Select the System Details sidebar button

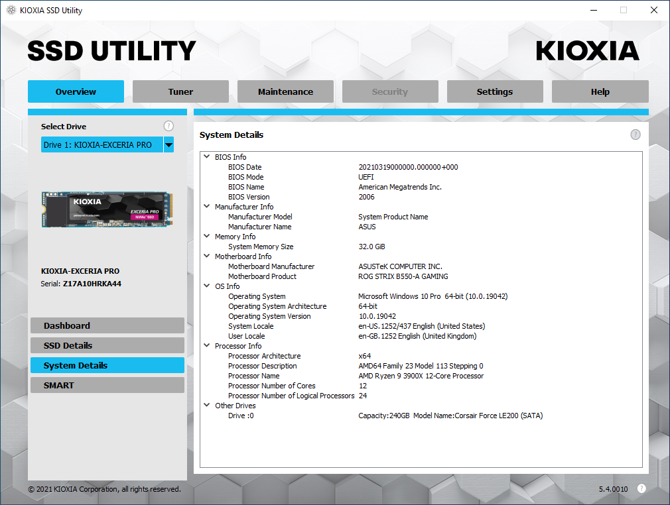tap(107, 365)
